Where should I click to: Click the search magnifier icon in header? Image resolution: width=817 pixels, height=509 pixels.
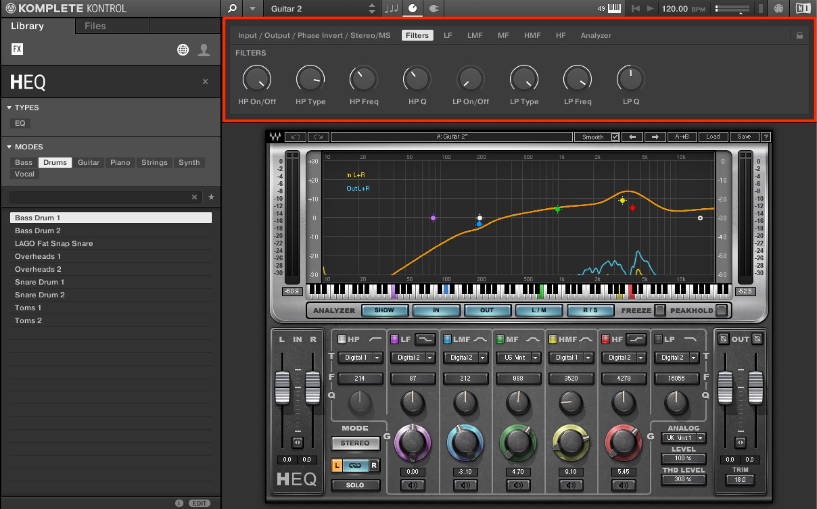pyautogui.click(x=232, y=8)
